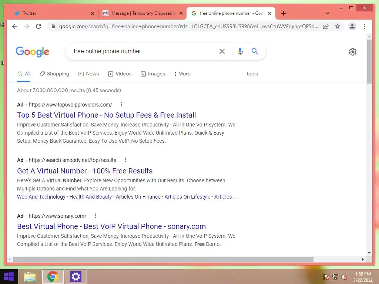Reload the current Google page
This screenshot has width=379, height=284.
38,26
